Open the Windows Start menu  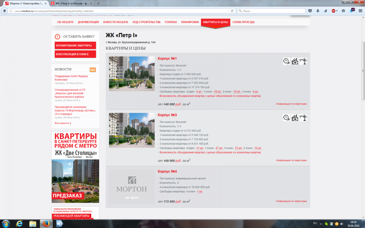pos(6,223)
